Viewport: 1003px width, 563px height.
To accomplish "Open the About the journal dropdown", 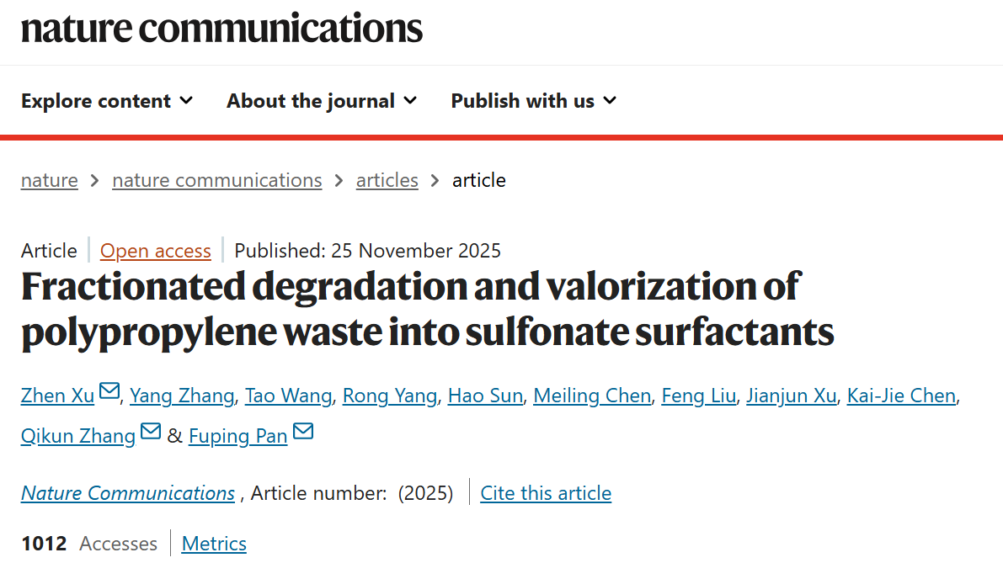I will [x=322, y=101].
